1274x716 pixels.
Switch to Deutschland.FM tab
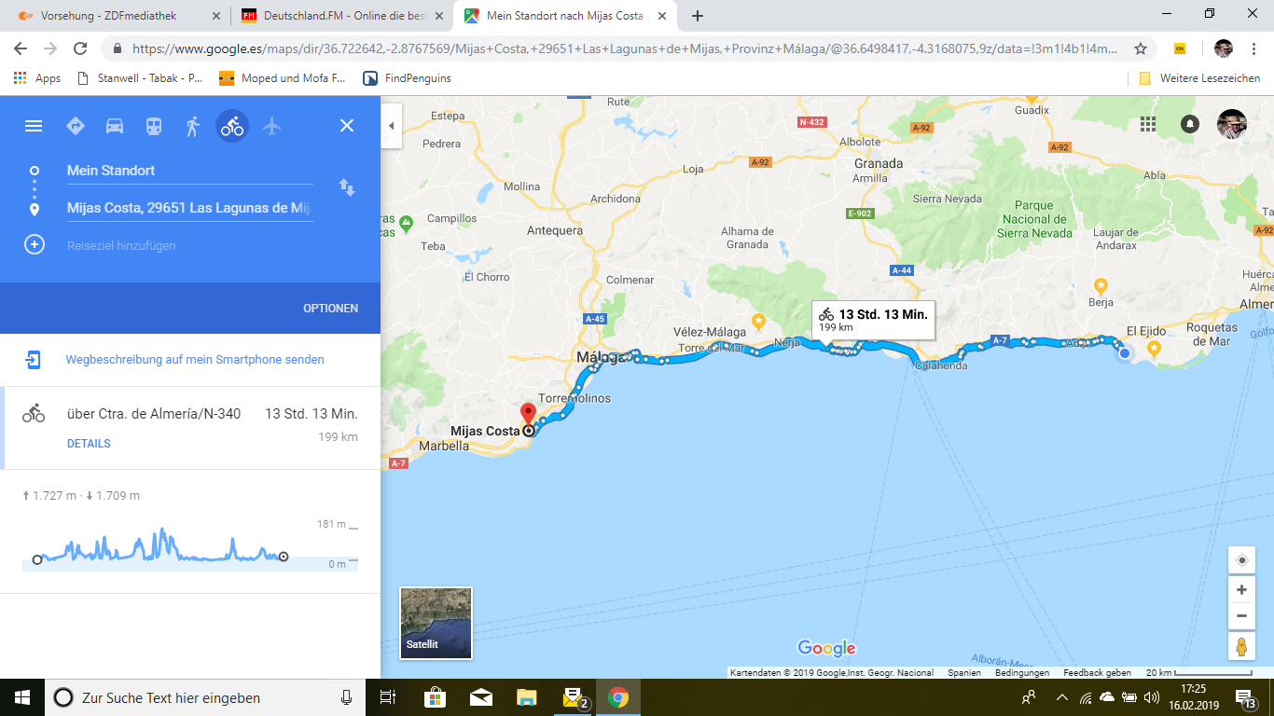(342, 16)
